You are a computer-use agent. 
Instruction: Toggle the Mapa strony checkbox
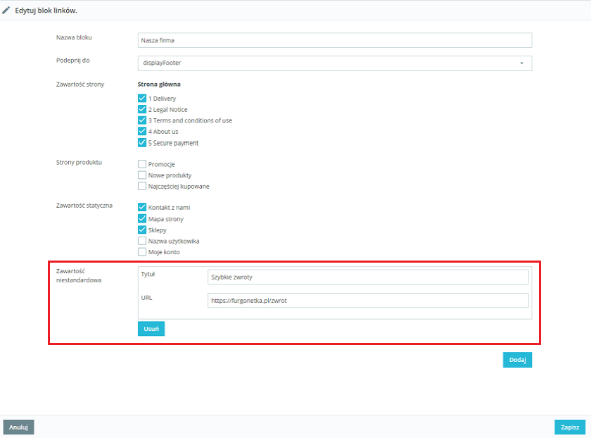(142, 219)
